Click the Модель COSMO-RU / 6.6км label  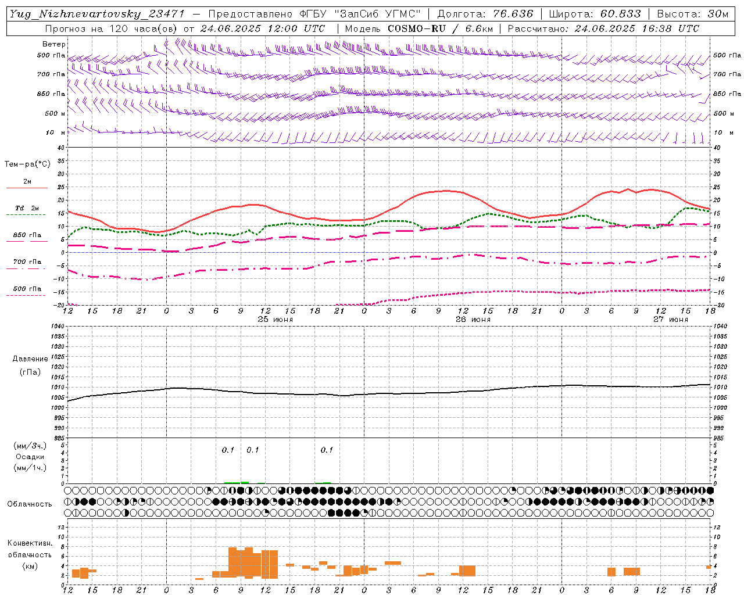[x=419, y=28]
